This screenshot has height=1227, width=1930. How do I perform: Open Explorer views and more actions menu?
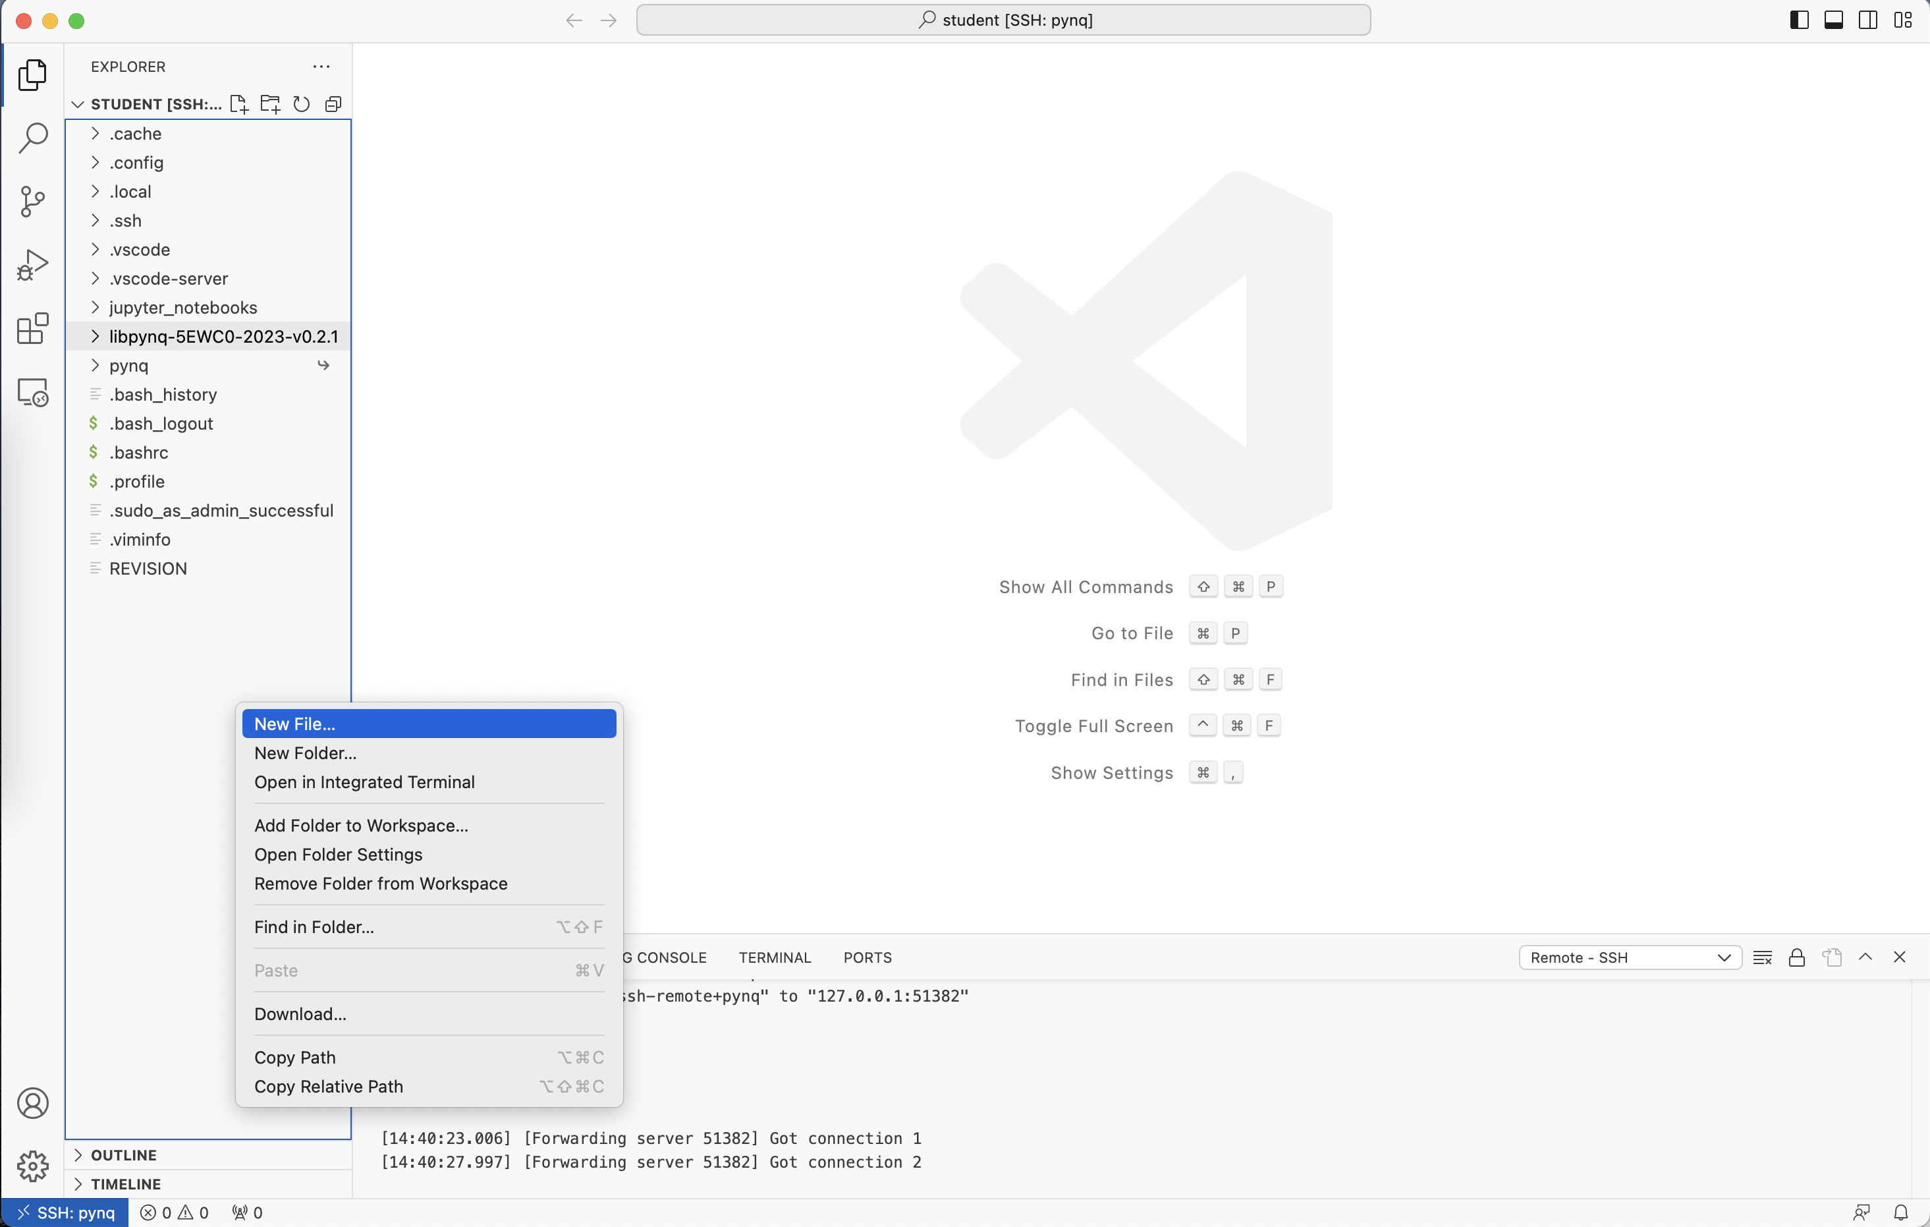[321, 67]
